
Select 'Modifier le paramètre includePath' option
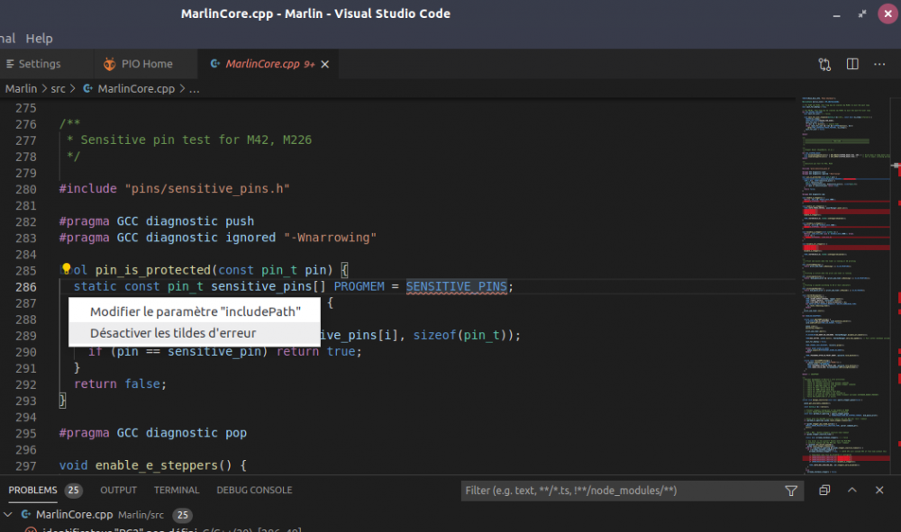pyautogui.click(x=194, y=311)
